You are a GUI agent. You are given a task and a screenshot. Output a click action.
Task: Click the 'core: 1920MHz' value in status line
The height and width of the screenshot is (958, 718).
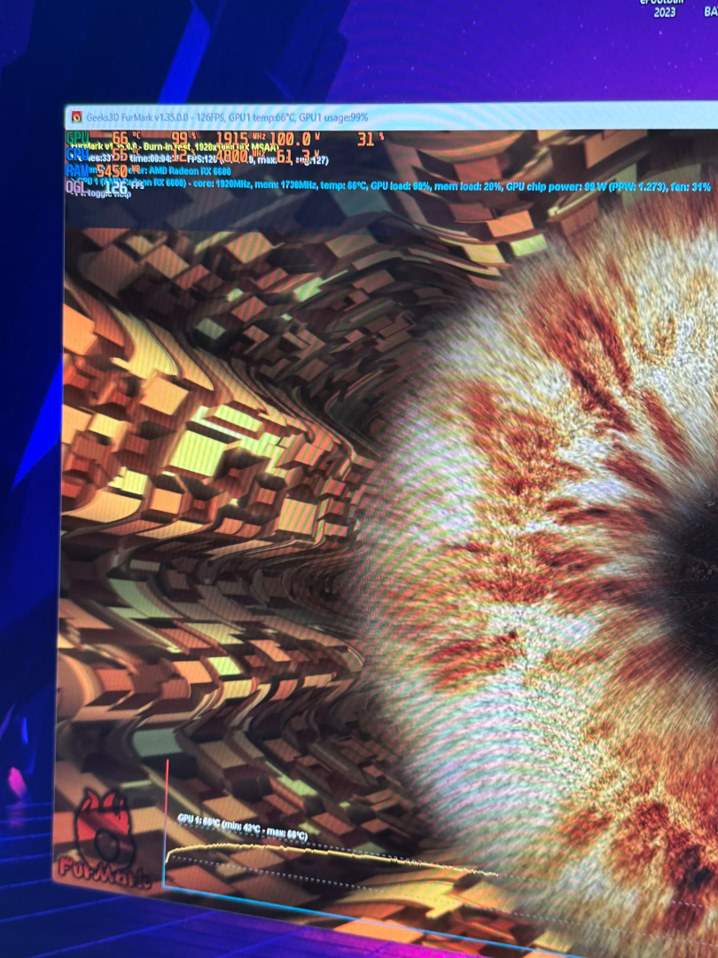coord(221,184)
